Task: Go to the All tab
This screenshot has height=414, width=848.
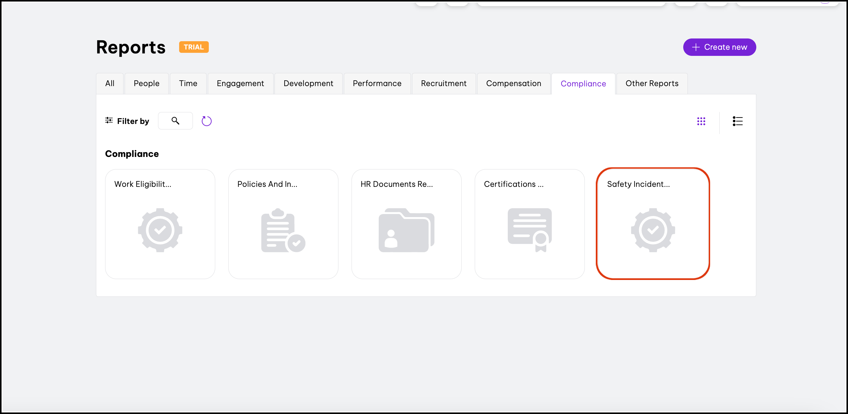Action: (x=110, y=84)
